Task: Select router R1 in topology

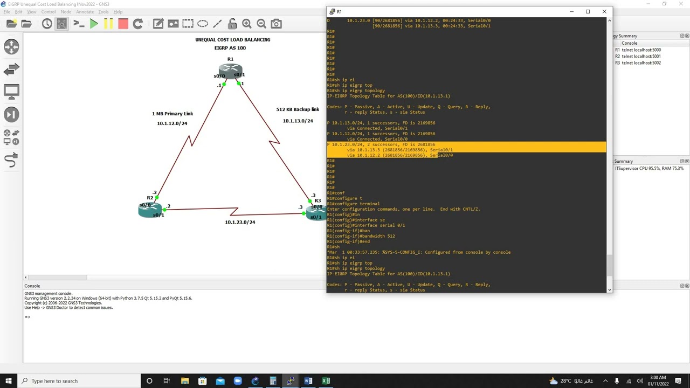Action: pos(230,71)
